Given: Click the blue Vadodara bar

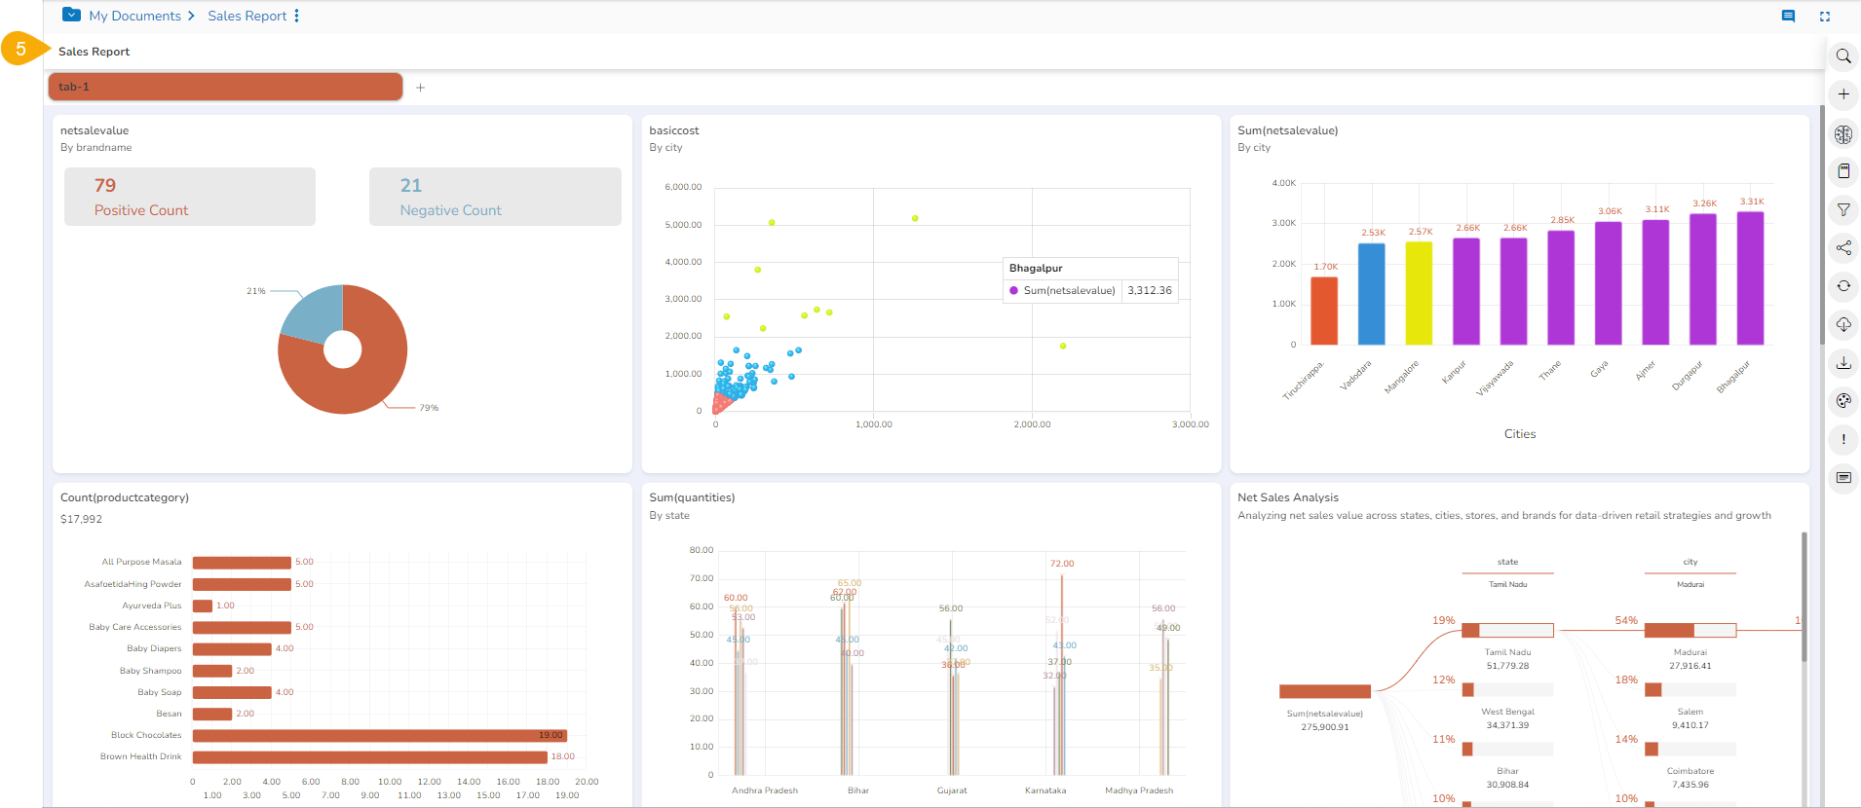Looking at the screenshot, I should 1372,294.
